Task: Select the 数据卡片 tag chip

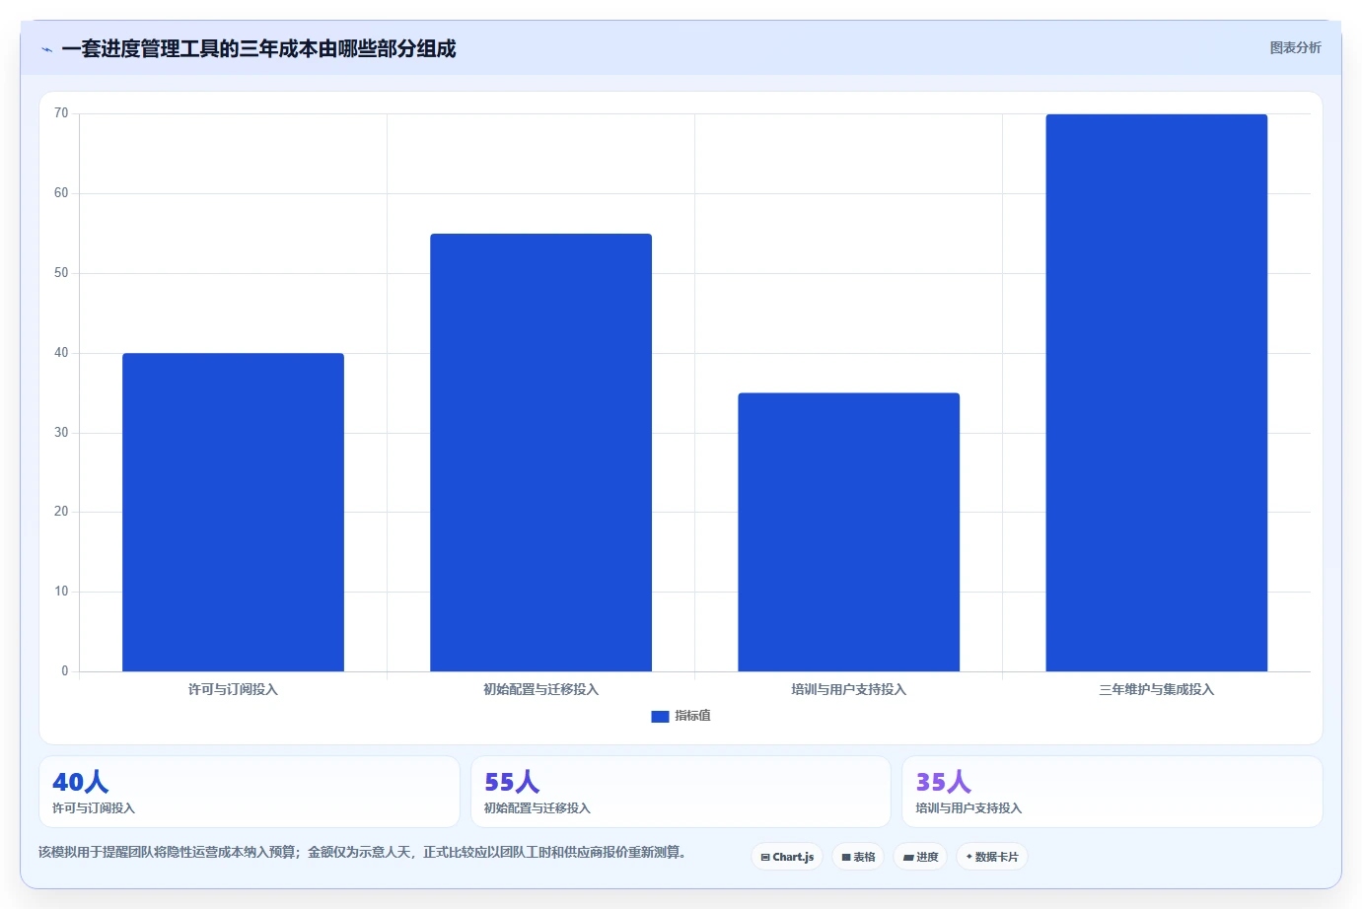Action: point(992,857)
